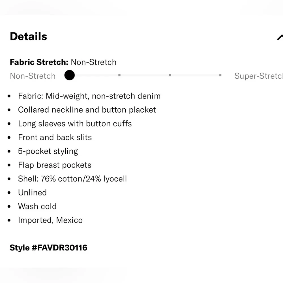Viewport: 283px width, 283px height.
Task: Click the Details heading
Action: point(28,37)
